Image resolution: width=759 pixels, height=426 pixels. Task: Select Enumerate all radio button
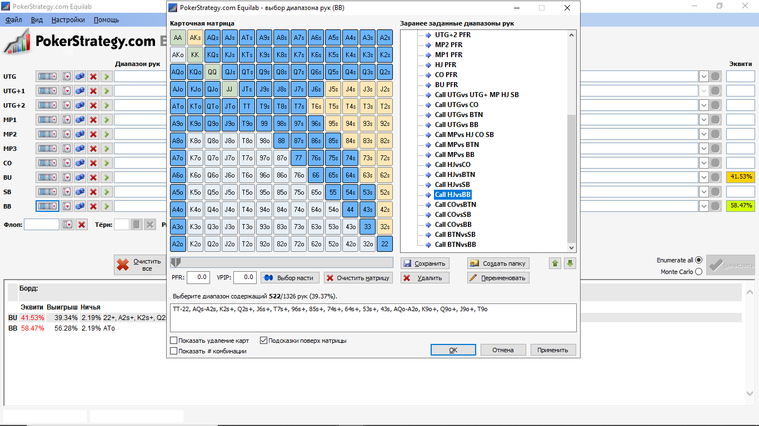[x=699, y=260]
